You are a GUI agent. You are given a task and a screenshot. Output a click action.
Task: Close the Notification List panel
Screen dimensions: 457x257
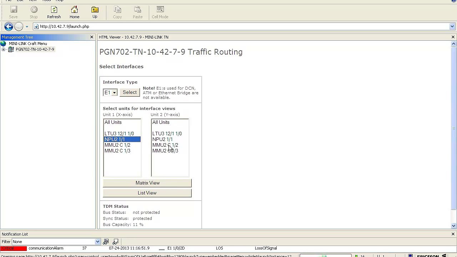pos(453,234)
